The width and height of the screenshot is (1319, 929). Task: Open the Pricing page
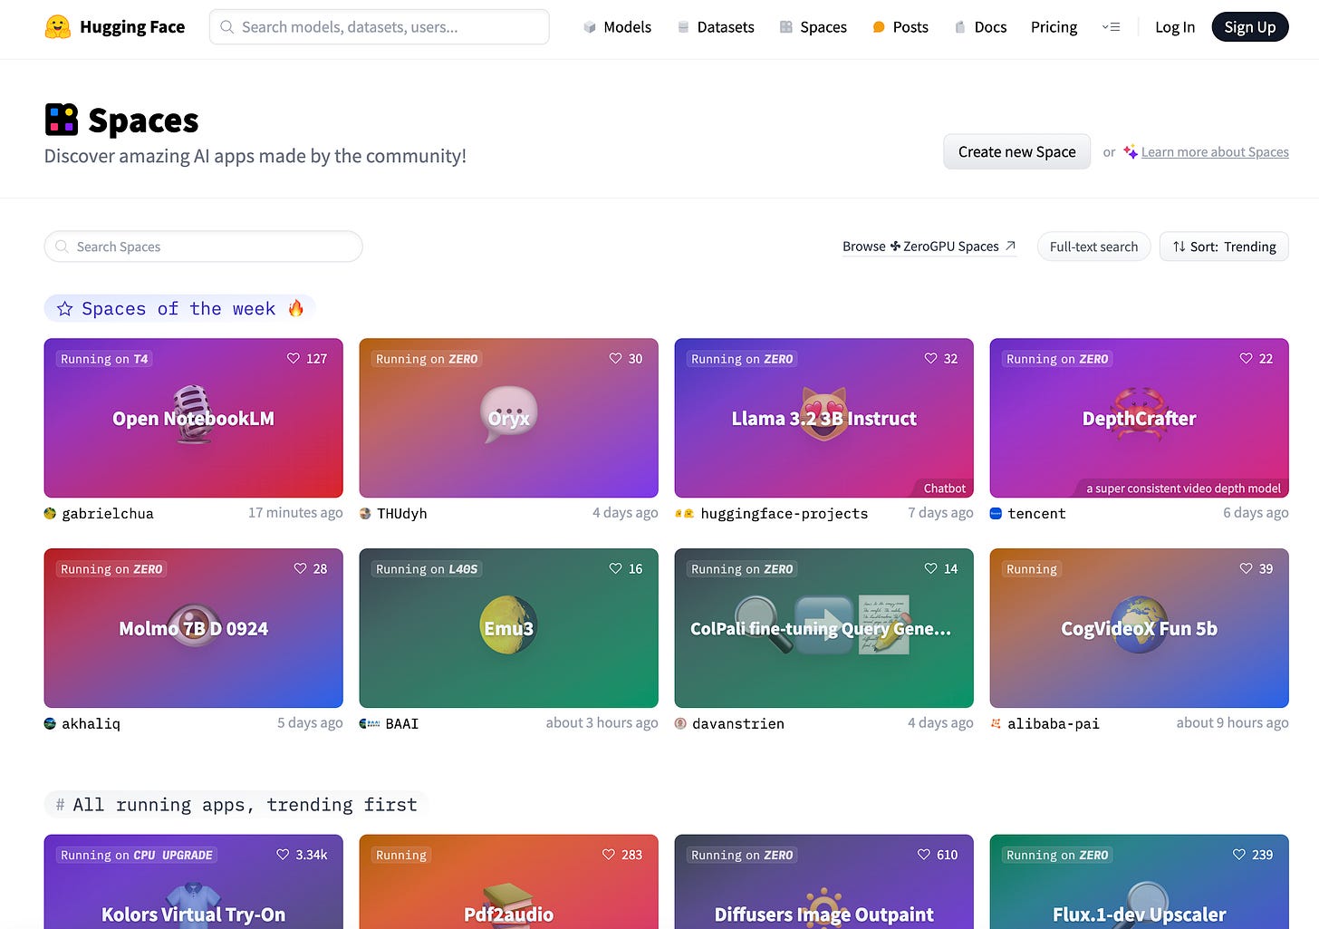[1054, 27]
